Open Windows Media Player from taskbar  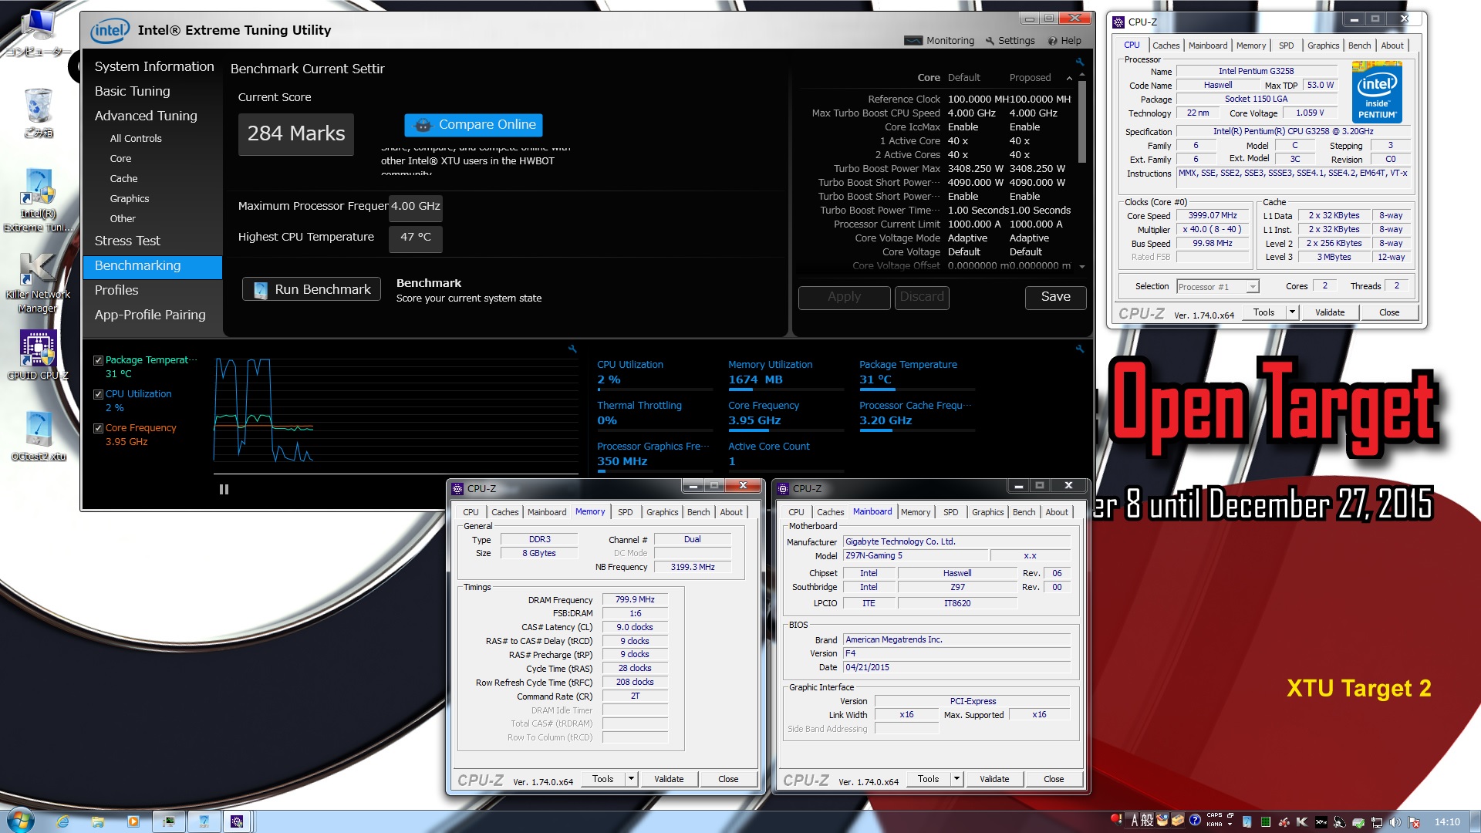[x=133, y=821]
